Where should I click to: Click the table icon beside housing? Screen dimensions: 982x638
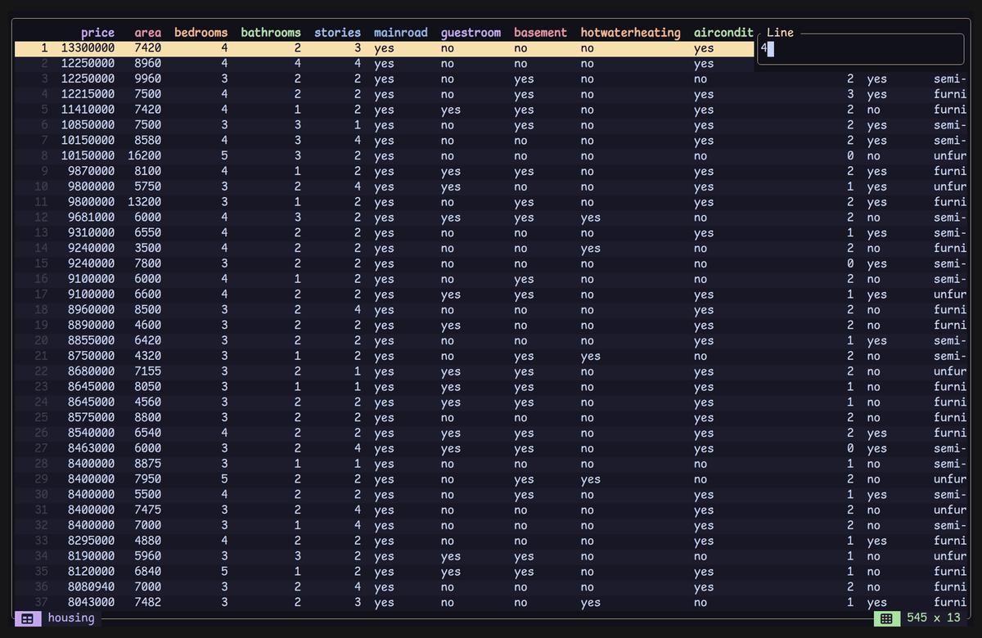coord(27,618)
